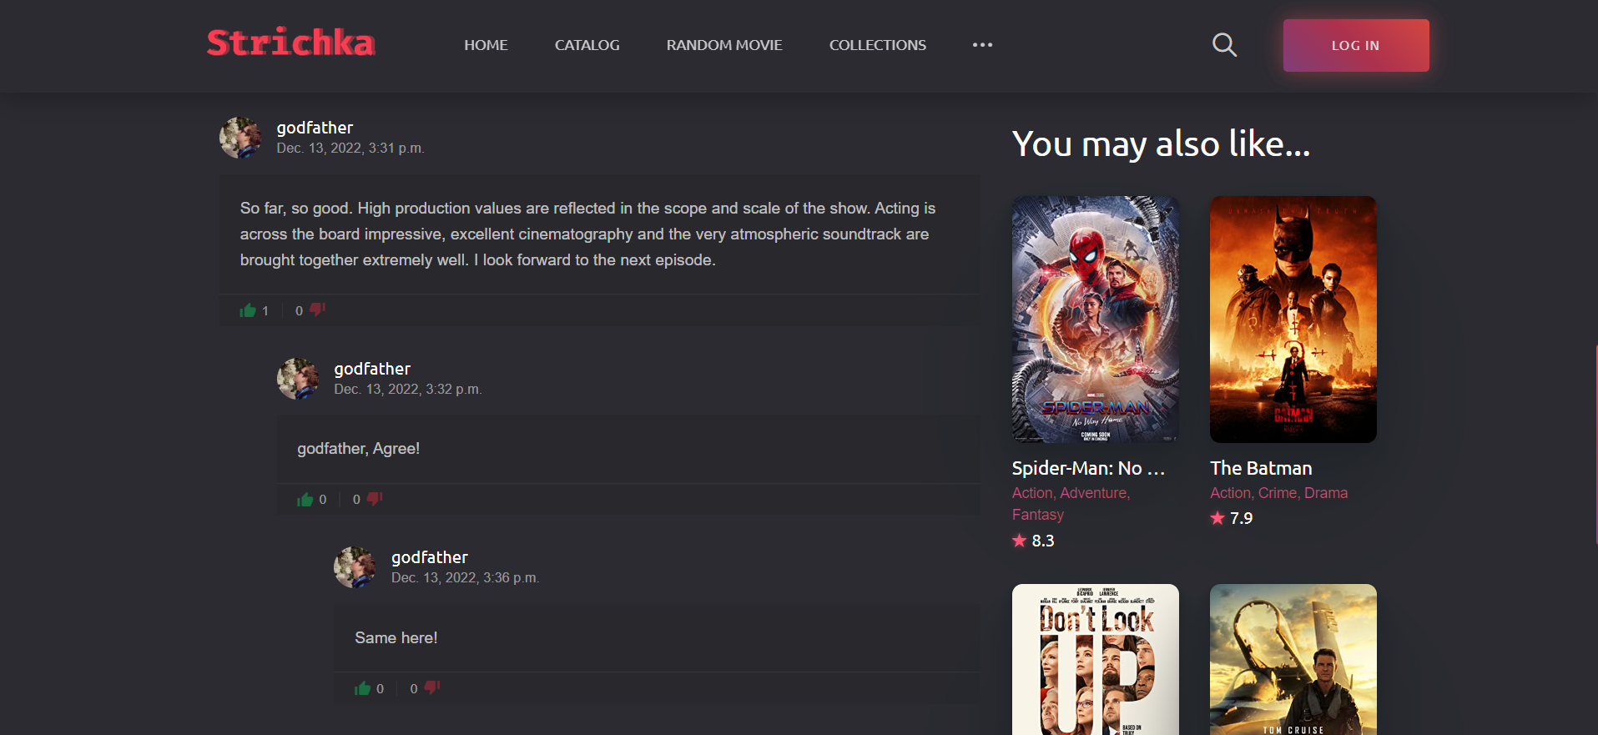
Task: Click 'The Batman' title link
Action: point(1261,468)
